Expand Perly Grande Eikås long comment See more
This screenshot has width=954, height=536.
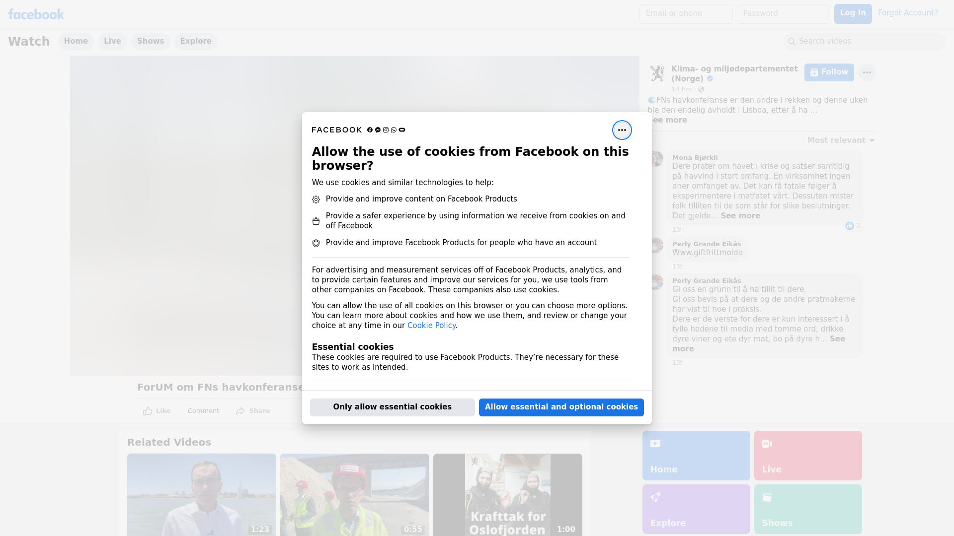coord(837,339)
